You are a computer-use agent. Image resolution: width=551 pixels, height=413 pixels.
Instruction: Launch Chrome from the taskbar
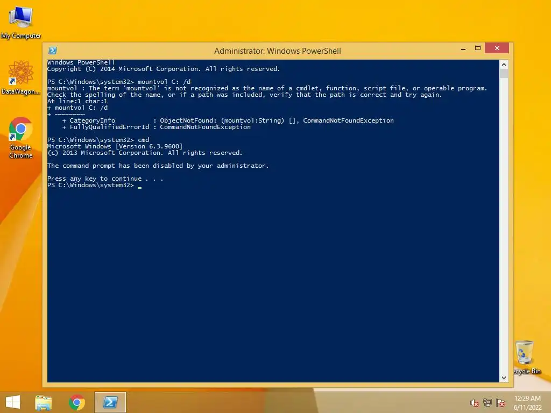pyautogui.click(x=76, y=402)
